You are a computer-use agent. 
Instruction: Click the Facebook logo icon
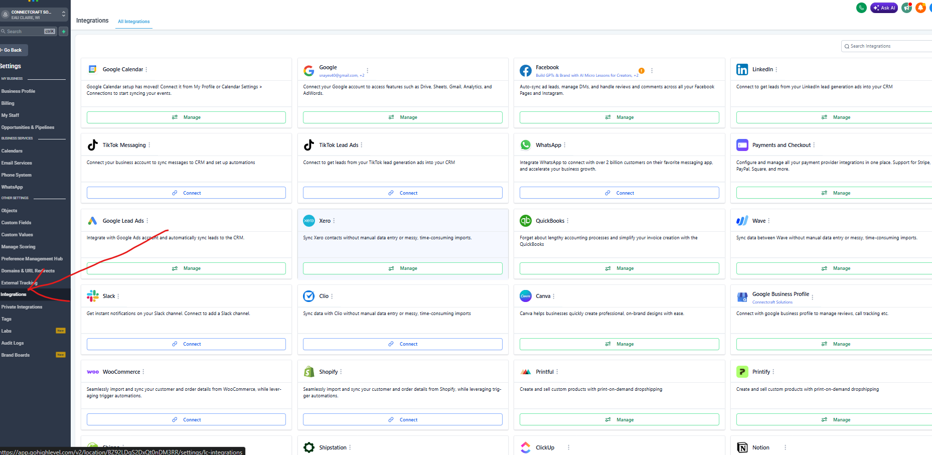526,71
